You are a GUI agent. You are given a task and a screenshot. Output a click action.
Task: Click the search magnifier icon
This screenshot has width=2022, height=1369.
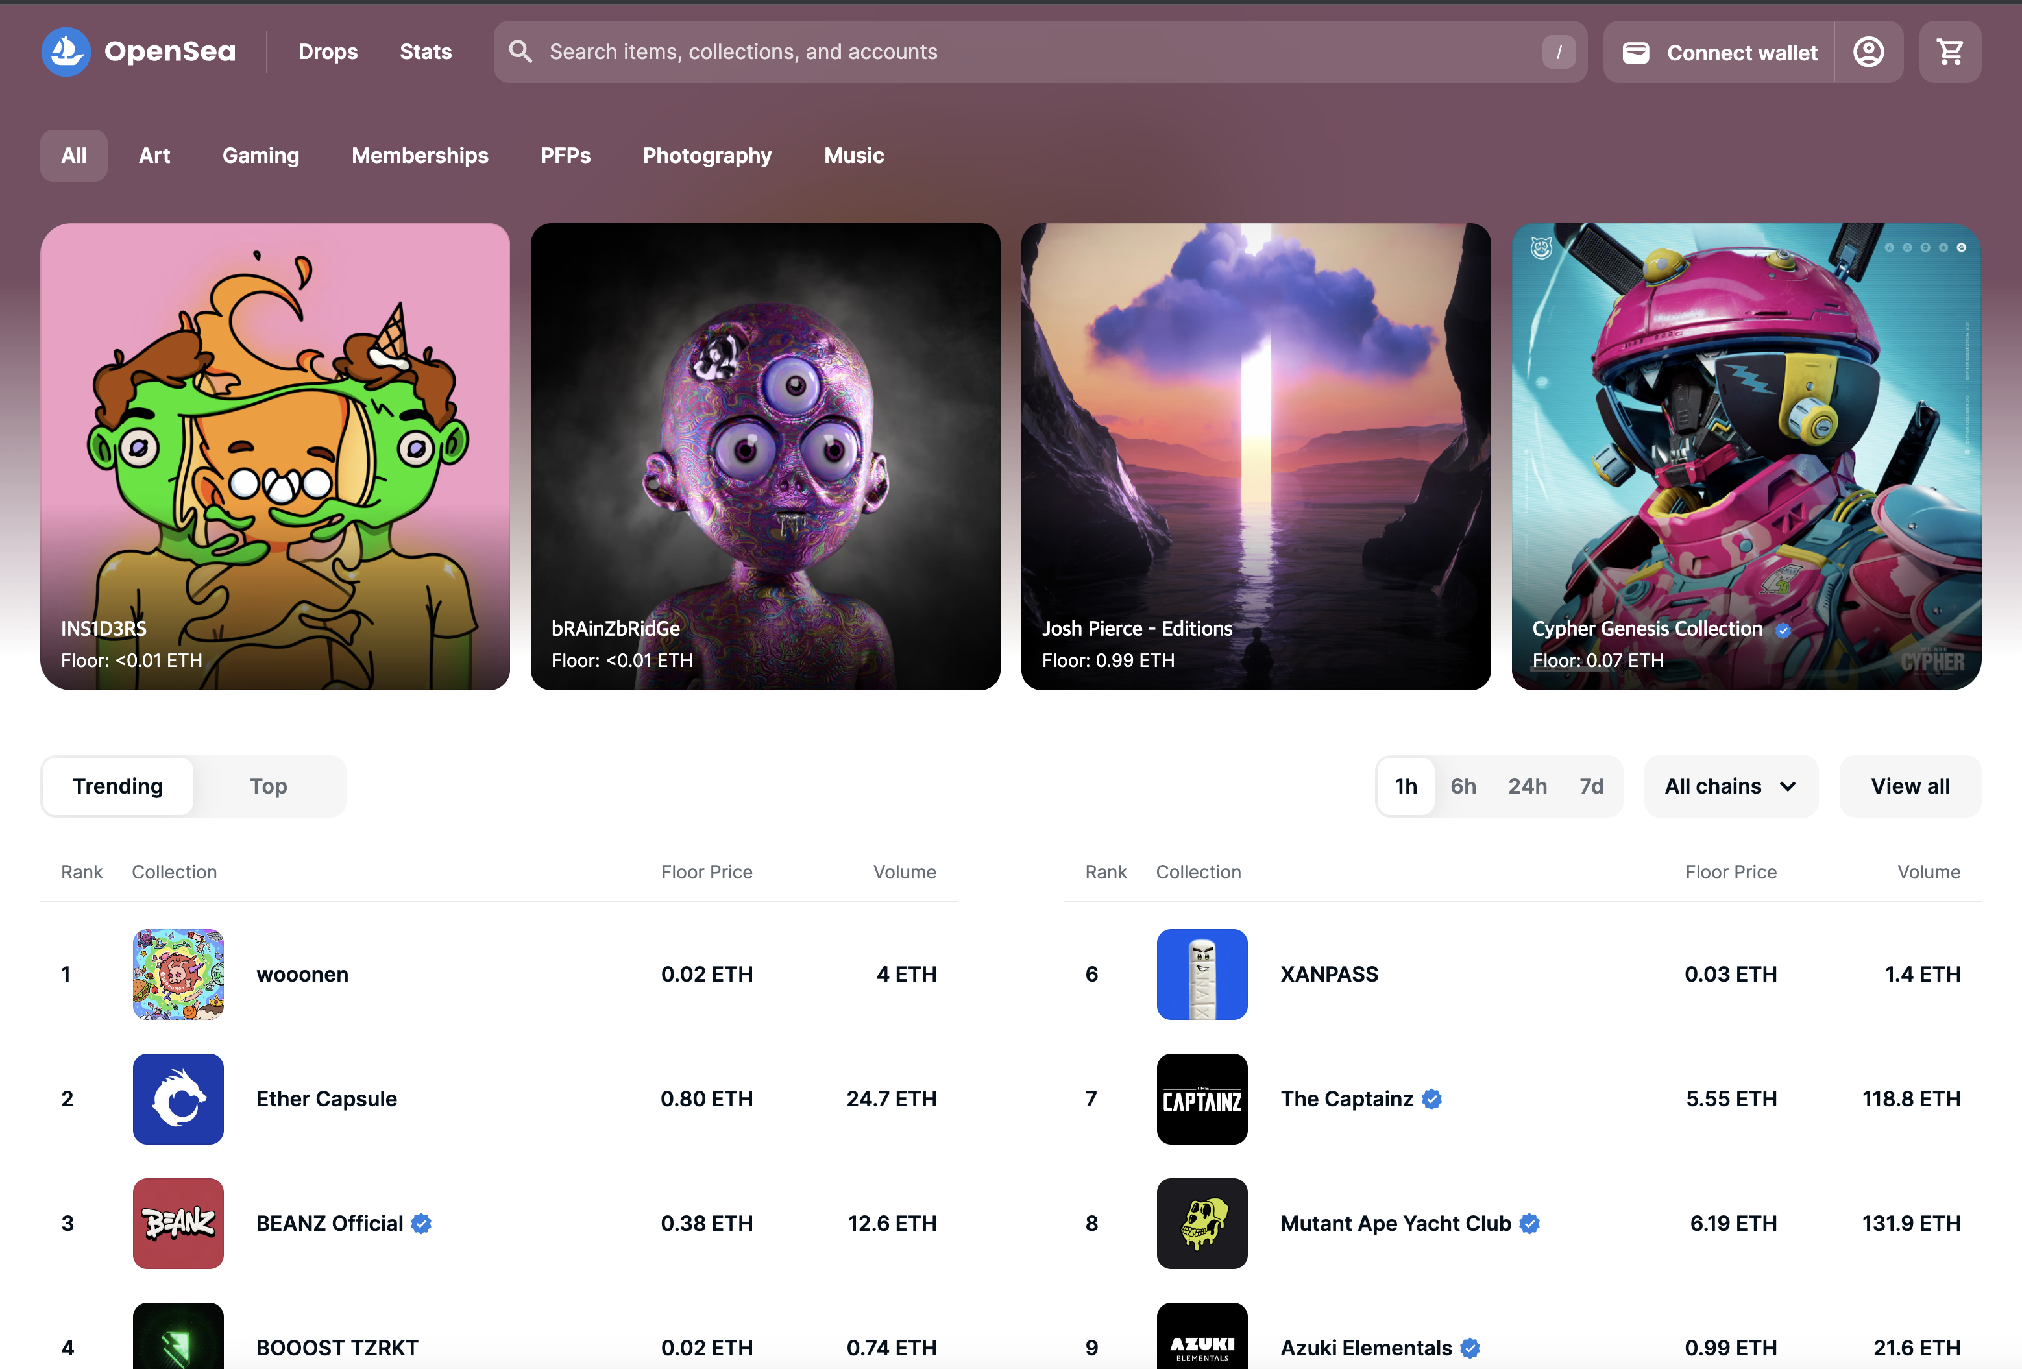point(520,51)
